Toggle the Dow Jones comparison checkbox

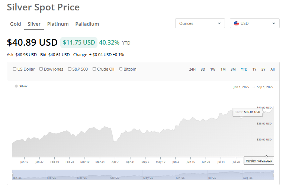tap(41, 69)
